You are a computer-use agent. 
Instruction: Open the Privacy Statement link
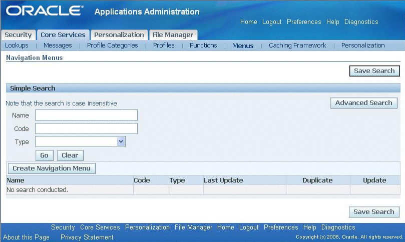pyautogui.click(x=87, y=237)
